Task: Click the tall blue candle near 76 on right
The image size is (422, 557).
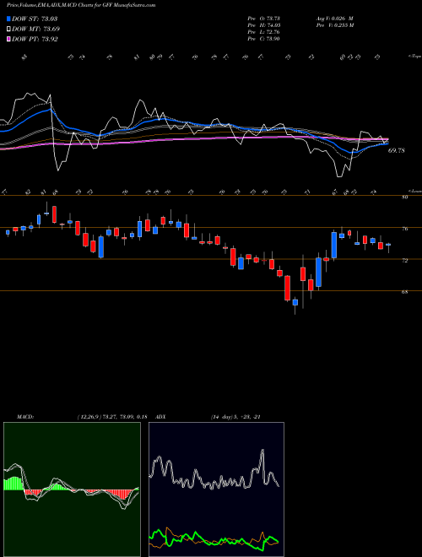Action: tap(334, 245)
